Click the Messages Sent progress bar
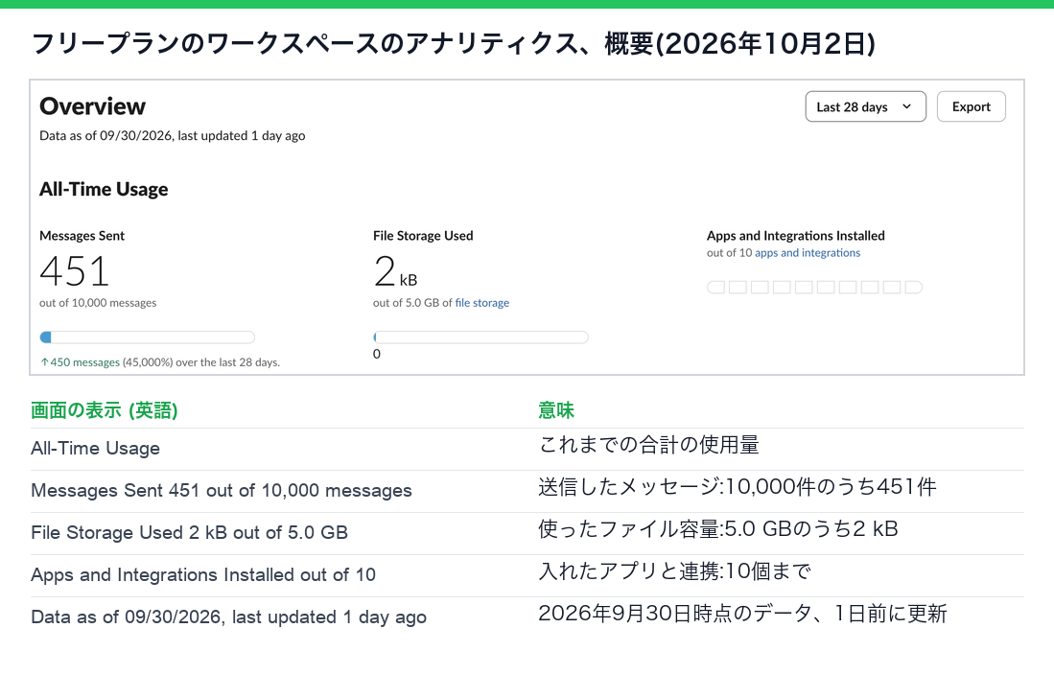The width and height of the screenshot is (1054, 675). (x=147, y=337)
